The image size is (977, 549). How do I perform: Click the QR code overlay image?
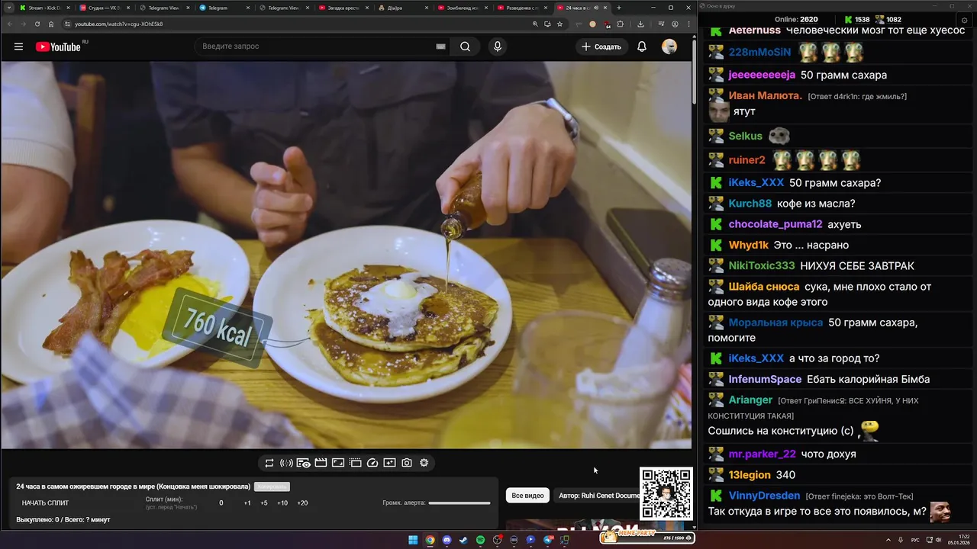point(666,493)
